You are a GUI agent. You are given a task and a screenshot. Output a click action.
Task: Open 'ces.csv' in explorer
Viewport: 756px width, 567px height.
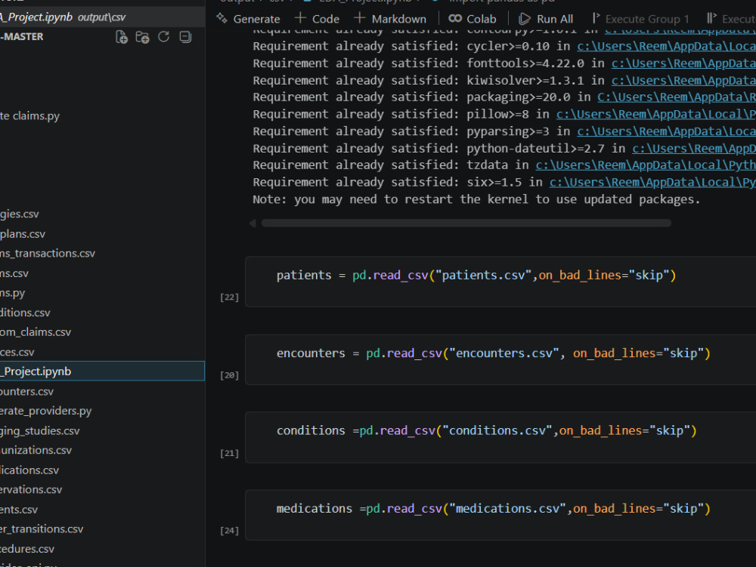coord(17,352)
